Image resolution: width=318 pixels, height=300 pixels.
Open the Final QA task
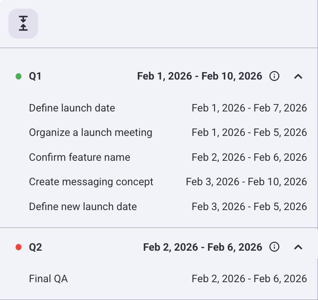pyautogui.click(x=48, y=279)
